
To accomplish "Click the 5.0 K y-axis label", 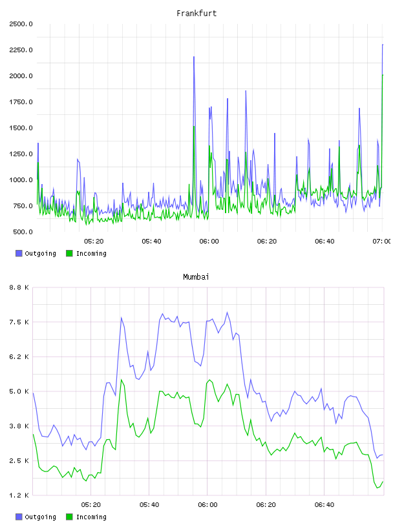I will (19, 391).
